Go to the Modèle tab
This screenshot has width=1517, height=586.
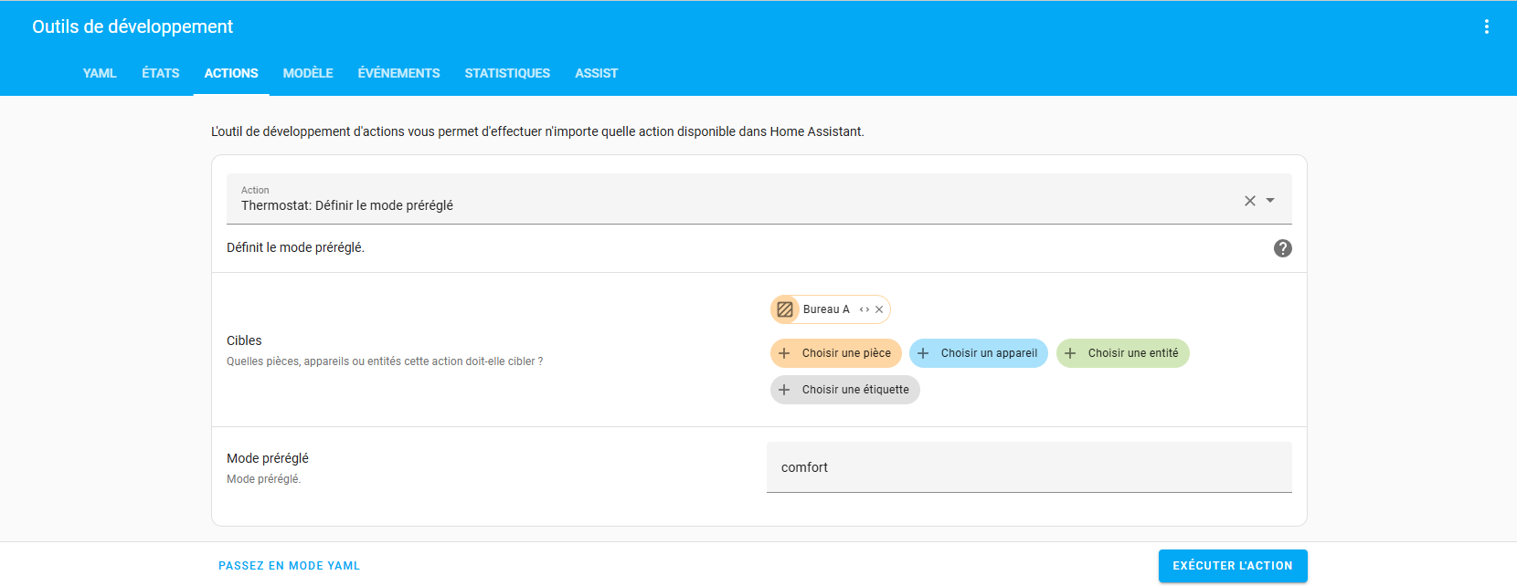[x=308, y=73]
